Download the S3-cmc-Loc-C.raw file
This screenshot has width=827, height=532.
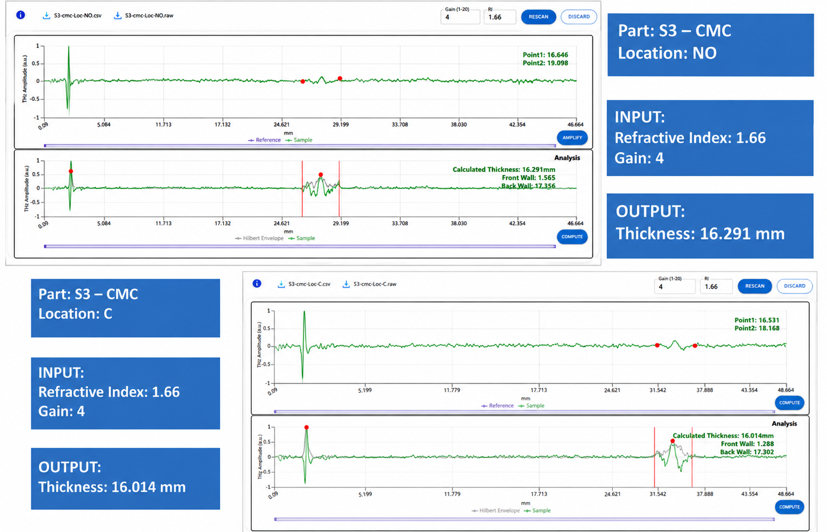[370, 284]
